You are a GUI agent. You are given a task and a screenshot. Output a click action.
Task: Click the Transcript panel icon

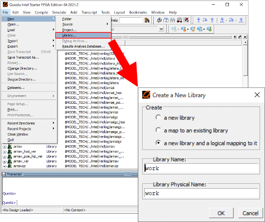pos(4,174)
